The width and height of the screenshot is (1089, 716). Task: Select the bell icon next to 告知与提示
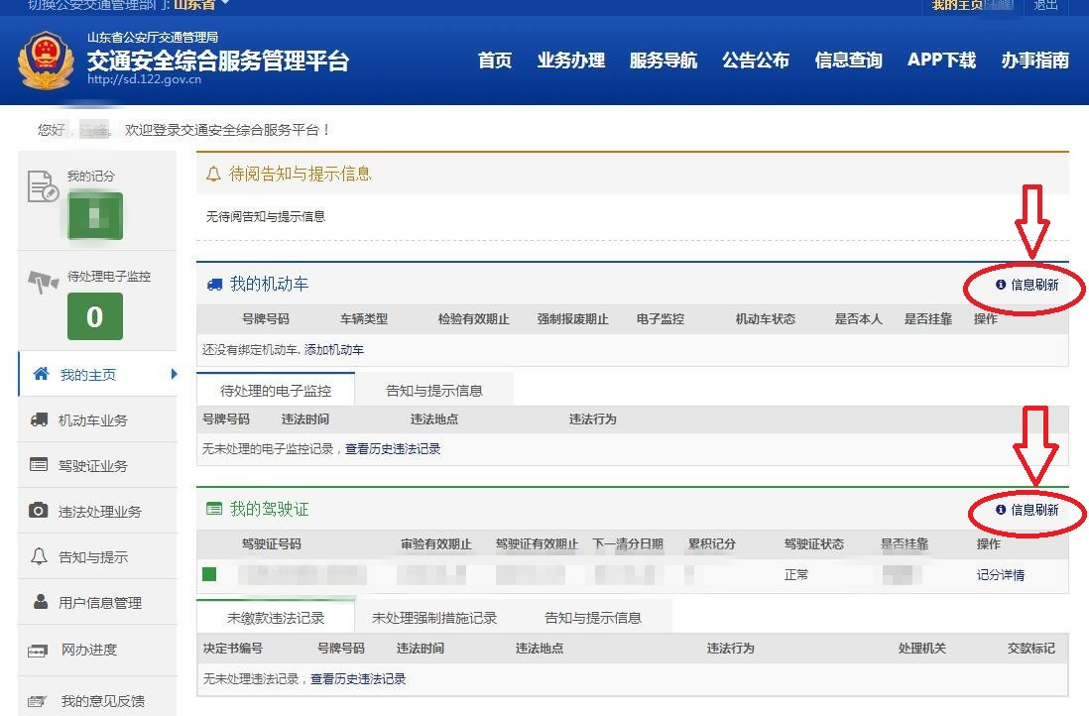42,557
